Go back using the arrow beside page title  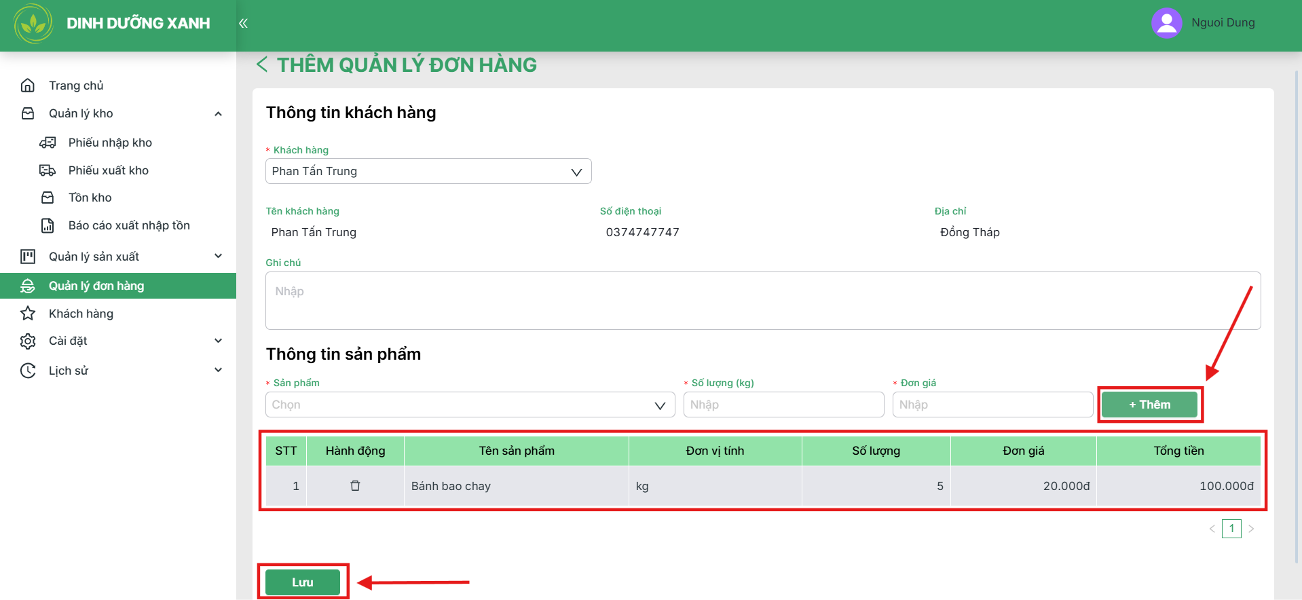click(x=262, y=64)
